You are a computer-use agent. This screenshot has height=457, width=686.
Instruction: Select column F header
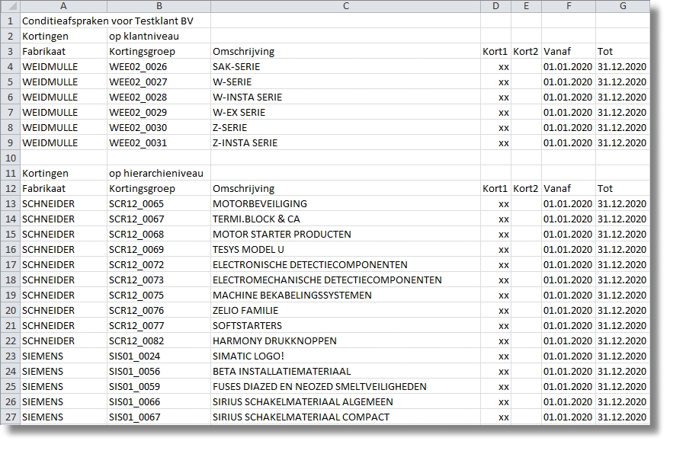tap(569, 6)
